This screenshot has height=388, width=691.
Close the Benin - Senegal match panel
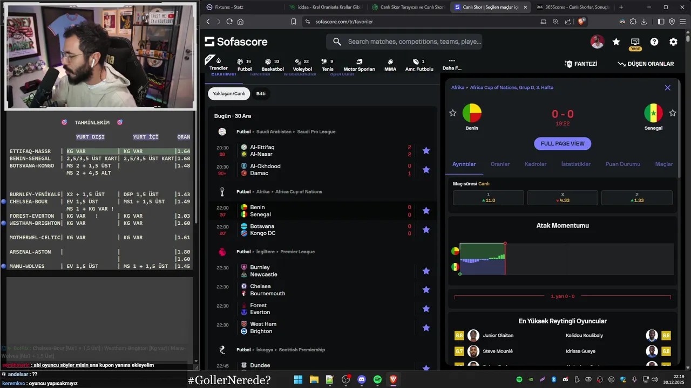coord(667,87)
